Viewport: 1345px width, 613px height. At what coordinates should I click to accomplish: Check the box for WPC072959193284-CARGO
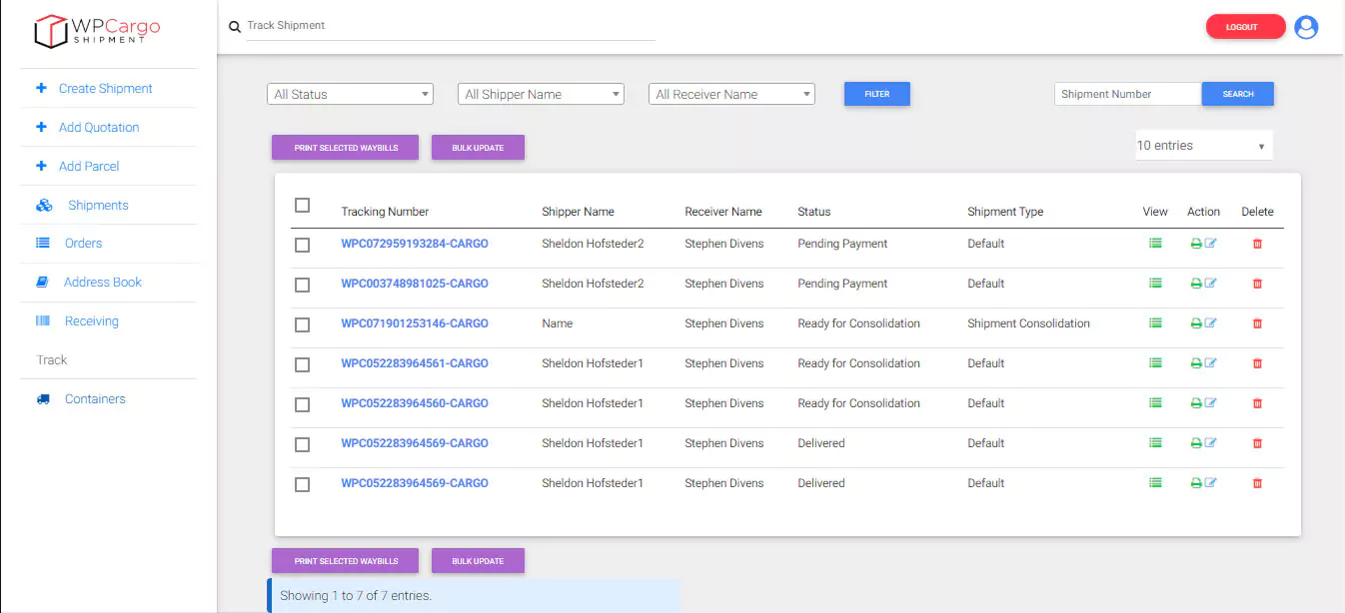click(x=303, y=245)
